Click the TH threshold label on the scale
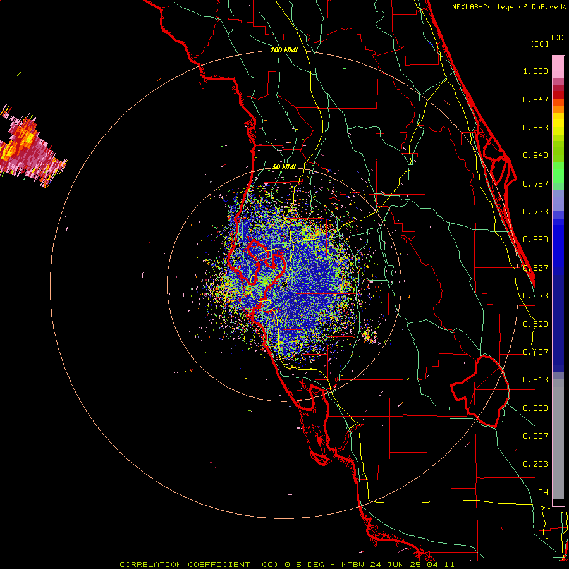Screen dimensions: 569x569 coord(543,493)
